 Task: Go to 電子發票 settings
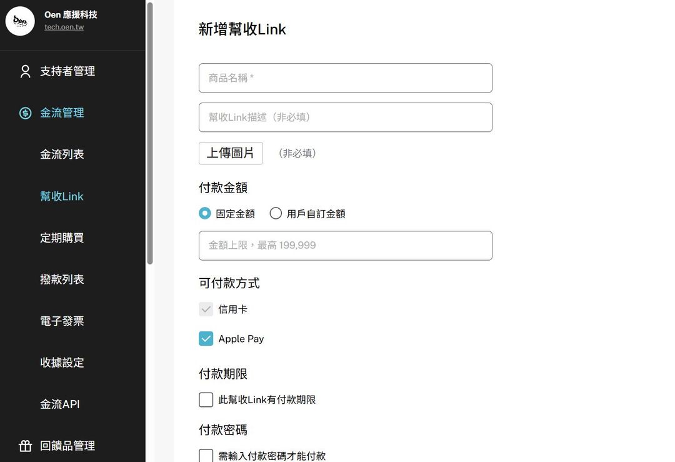62,321
